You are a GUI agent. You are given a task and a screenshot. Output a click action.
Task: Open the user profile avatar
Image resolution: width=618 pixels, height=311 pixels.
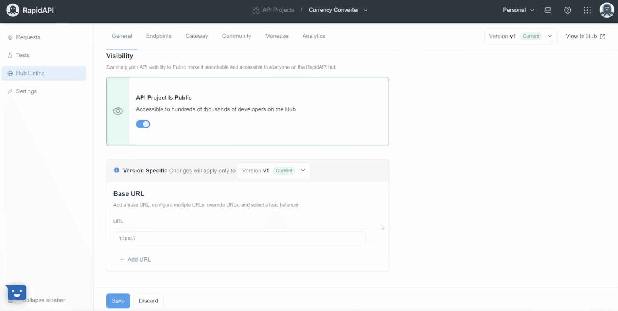coord(607,10)
